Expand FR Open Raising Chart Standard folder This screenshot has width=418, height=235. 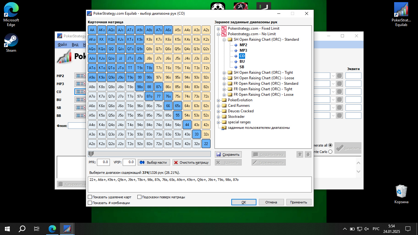point(224,84)
